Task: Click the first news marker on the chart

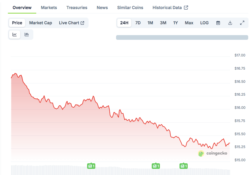Action: pos(91,166)
